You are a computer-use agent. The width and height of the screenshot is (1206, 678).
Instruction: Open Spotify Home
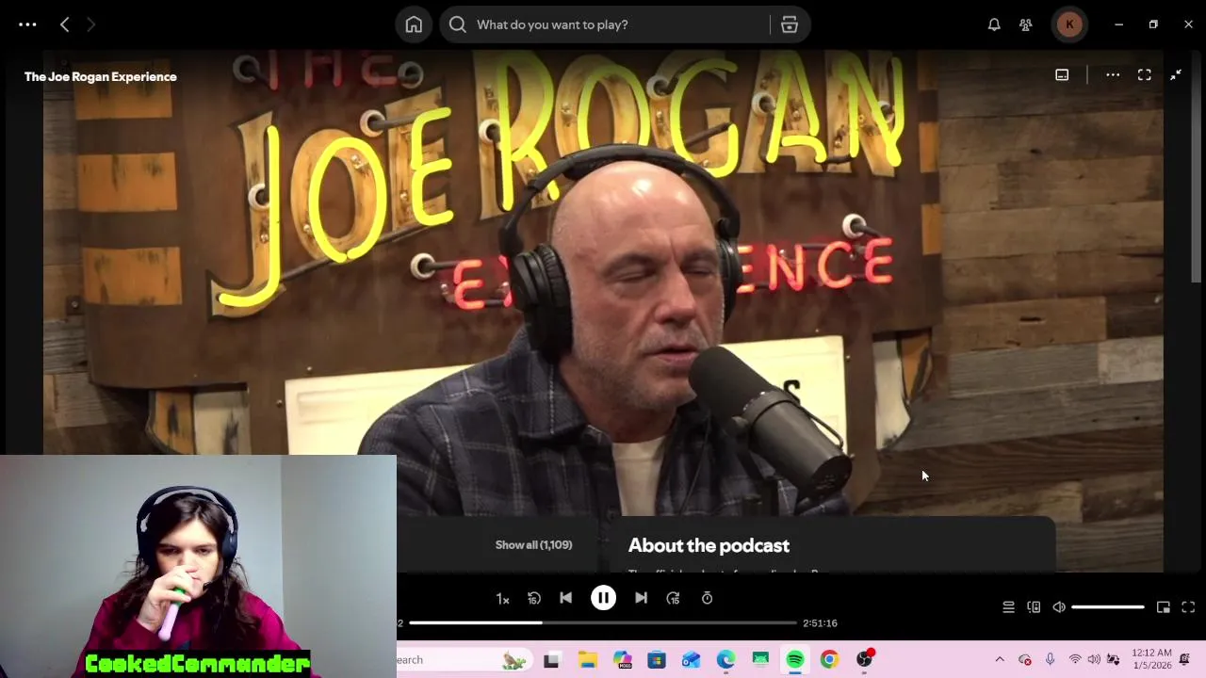pos(414,24)
